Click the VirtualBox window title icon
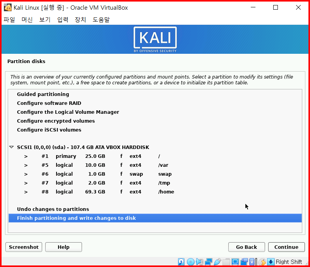This screenshot has height=267, width=310. pos(8,7)
